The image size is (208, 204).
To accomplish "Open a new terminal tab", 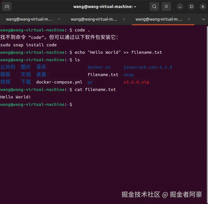I will pyautogui.click(x=7, y=7).
